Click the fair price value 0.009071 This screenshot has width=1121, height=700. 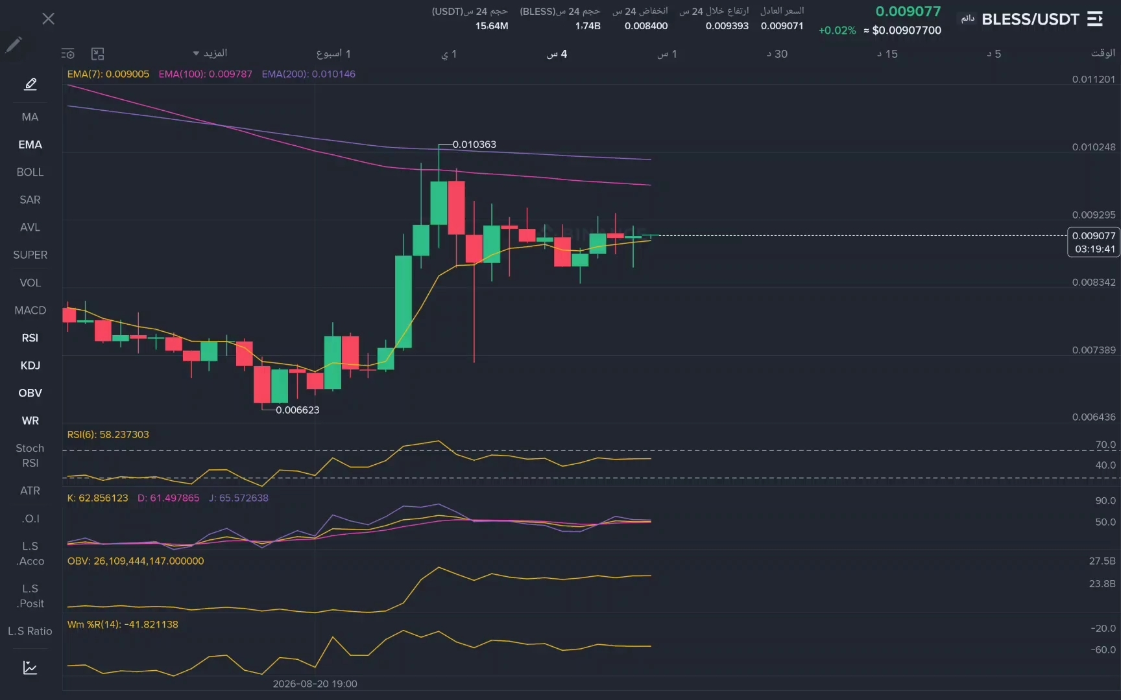click(782, 26)
